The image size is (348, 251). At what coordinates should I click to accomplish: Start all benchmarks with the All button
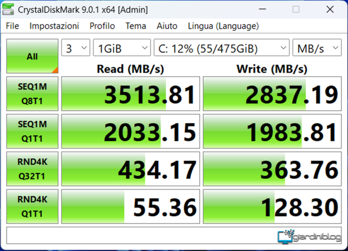pos(32,56)
